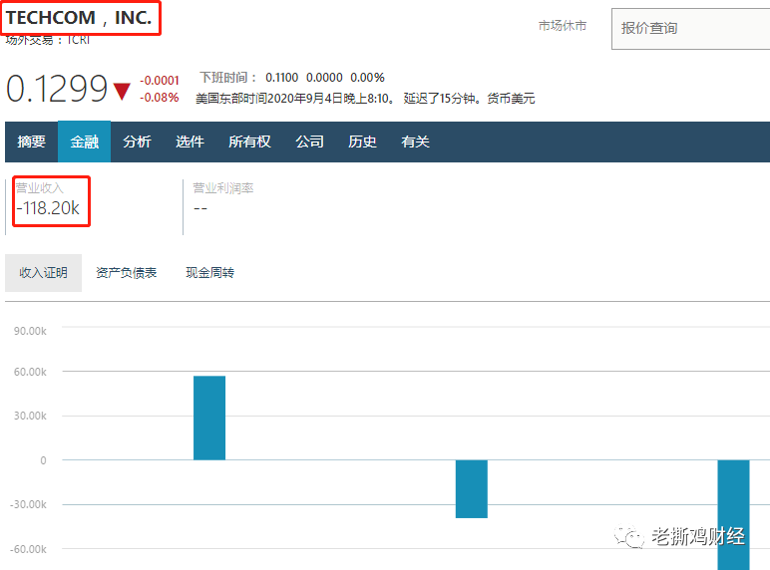The image size is (770, 570).
Task: Click the red down-arrow price indicator
Action: tap(122, 92)
